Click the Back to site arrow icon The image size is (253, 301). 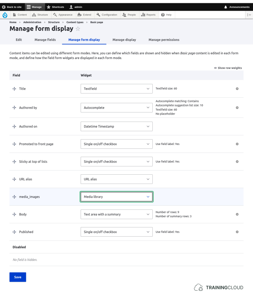(4, 7)
